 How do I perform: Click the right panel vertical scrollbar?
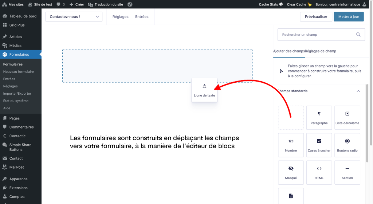coord(367,124)
